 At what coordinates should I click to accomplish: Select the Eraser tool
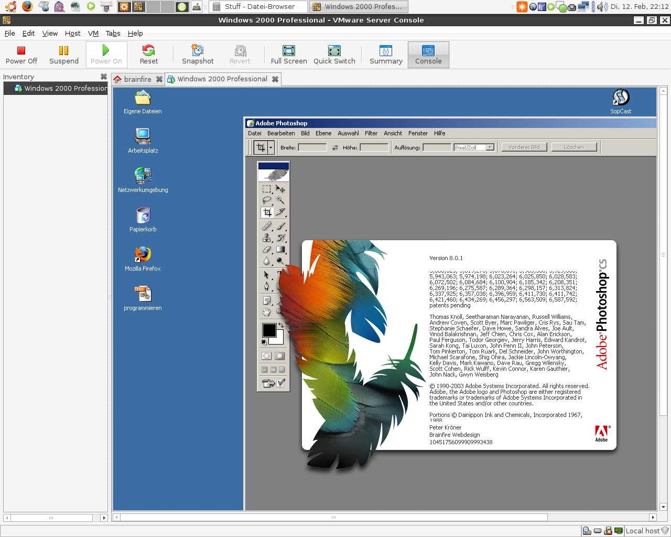coord(267,250)
